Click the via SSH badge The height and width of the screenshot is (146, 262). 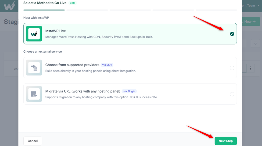coord(107,65)
